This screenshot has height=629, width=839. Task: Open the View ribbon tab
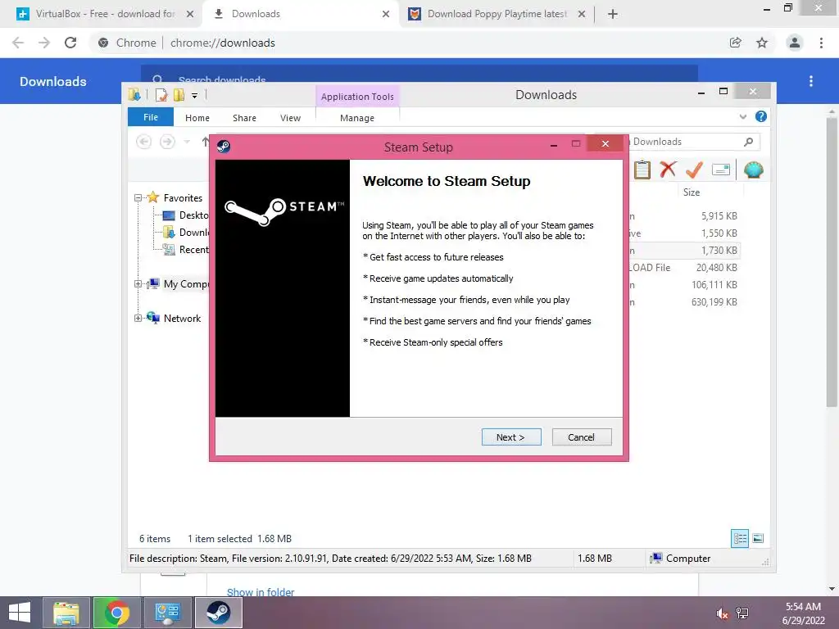click(x=291, y=118)
